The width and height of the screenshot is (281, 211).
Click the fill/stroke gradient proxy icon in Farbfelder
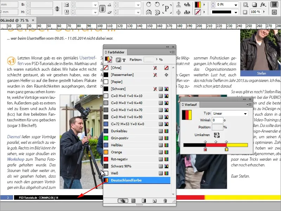(107, 59)
